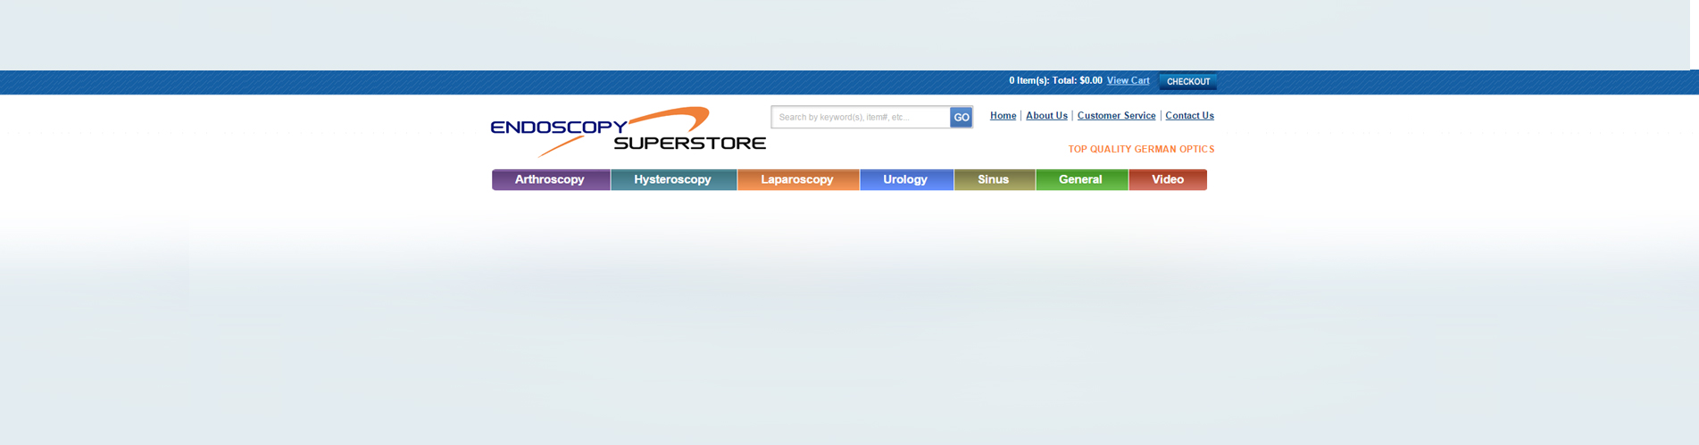
Task: Open the Contact Us link
Action: tap(1189, 116)
